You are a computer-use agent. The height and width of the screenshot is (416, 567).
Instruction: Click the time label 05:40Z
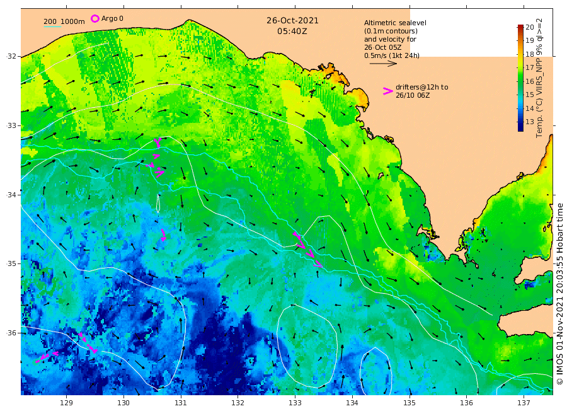click(292, 32)
